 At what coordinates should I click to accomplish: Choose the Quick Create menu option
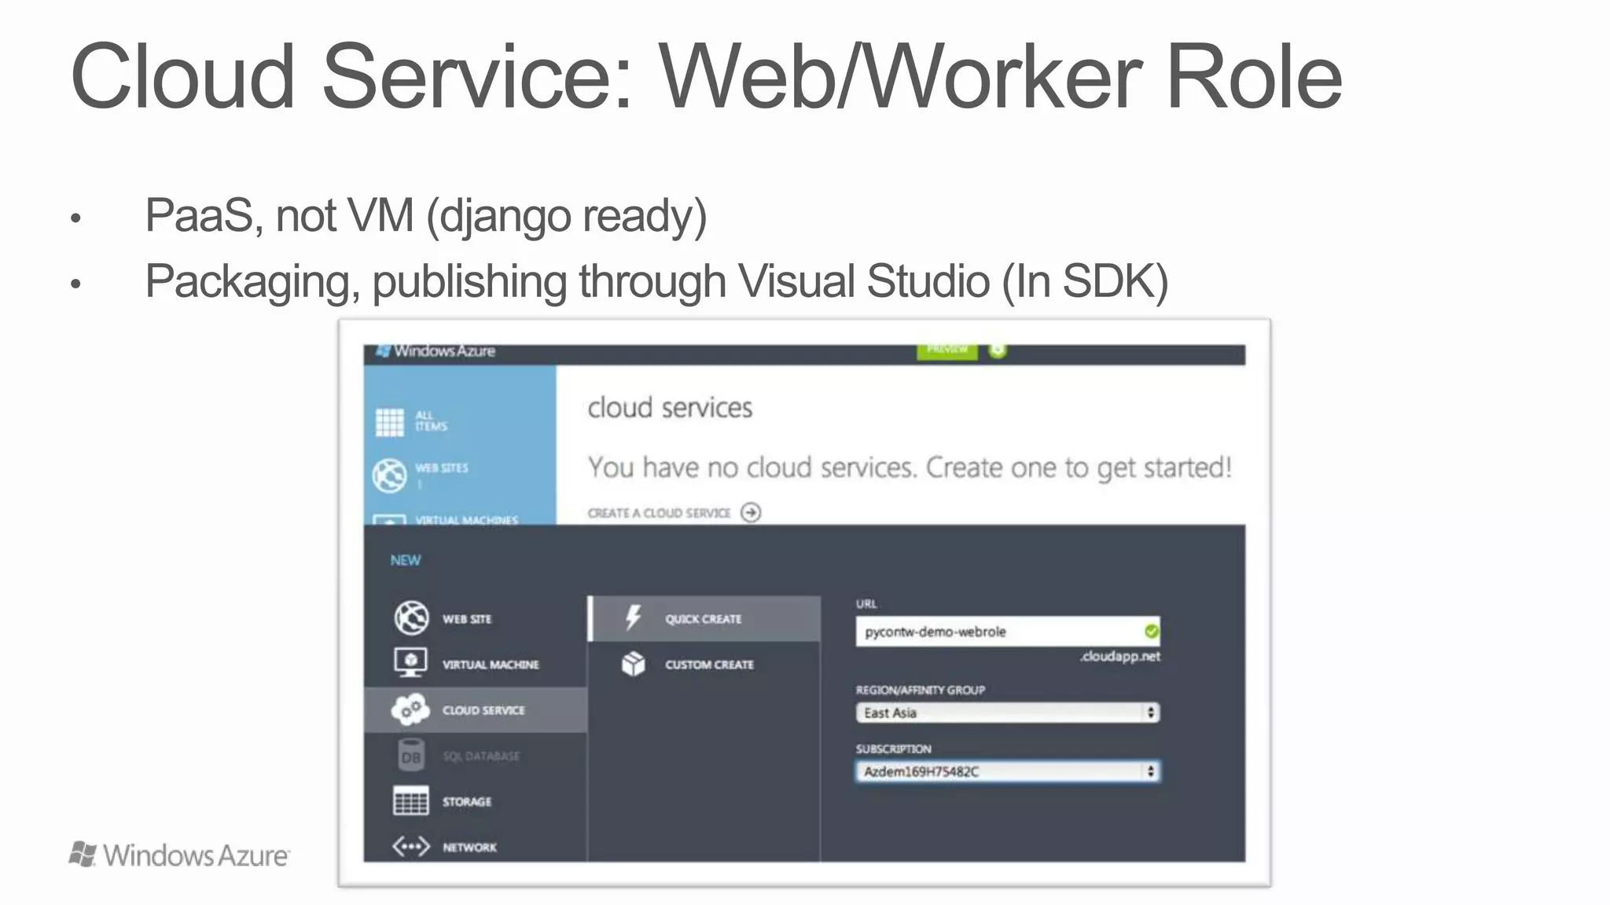pos(703,619)
